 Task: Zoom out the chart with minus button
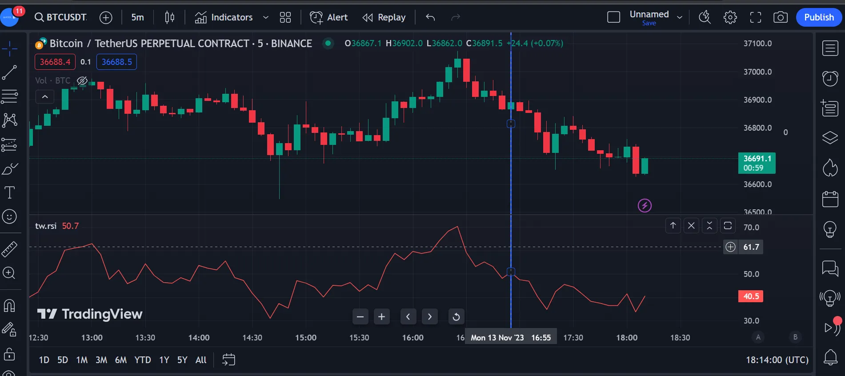[x=360, y=317]
